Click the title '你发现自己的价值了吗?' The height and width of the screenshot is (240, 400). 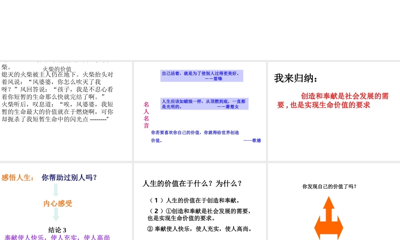click(x=329, y=186)
